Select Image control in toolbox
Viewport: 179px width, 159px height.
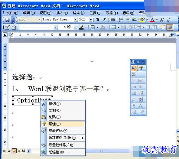(134, 112)
